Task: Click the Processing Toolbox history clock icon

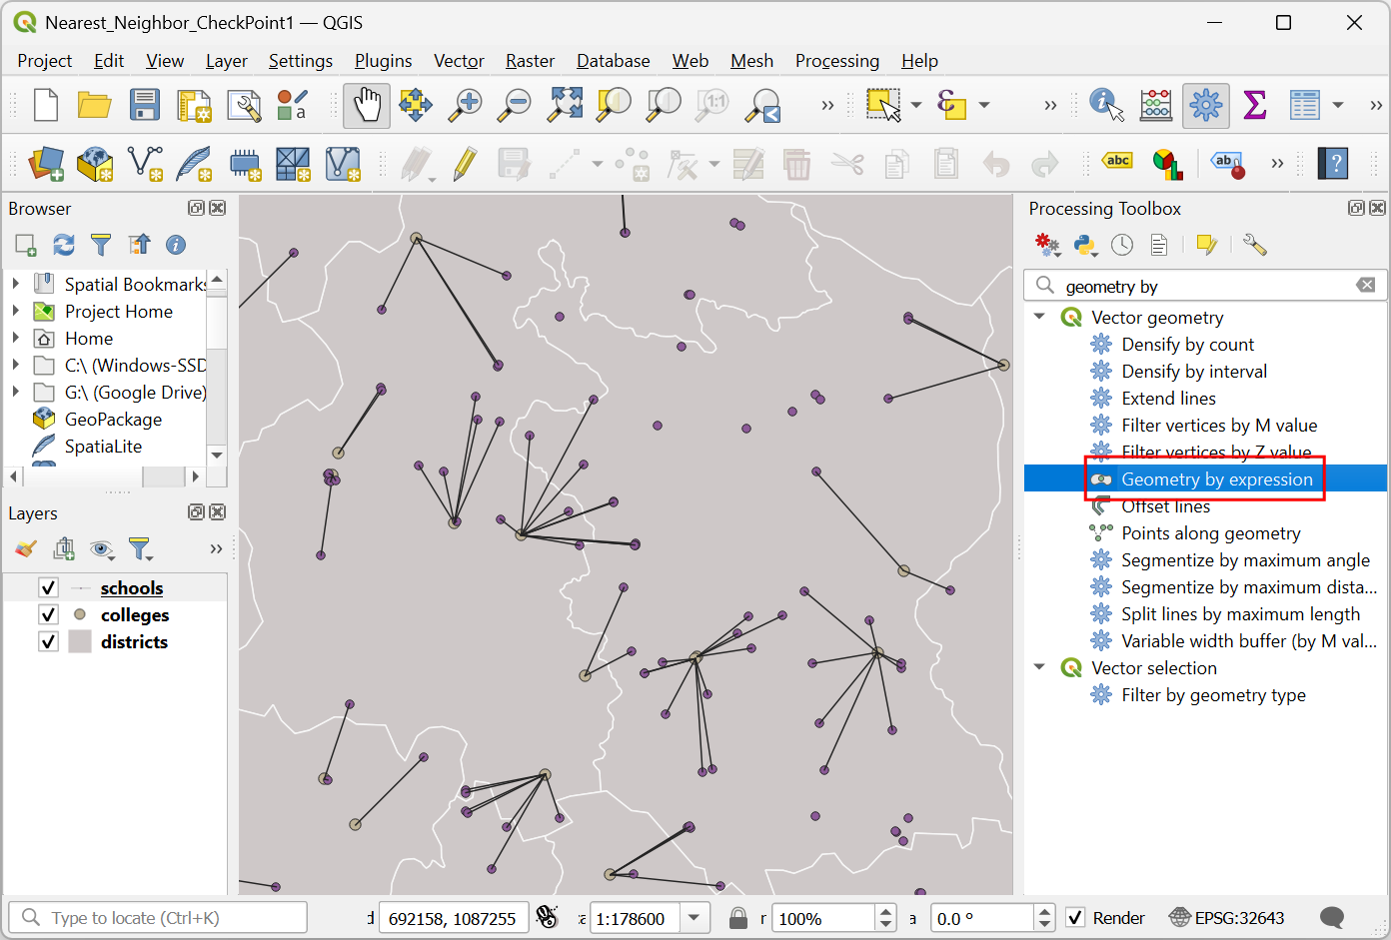Action: click(1122, 245)
